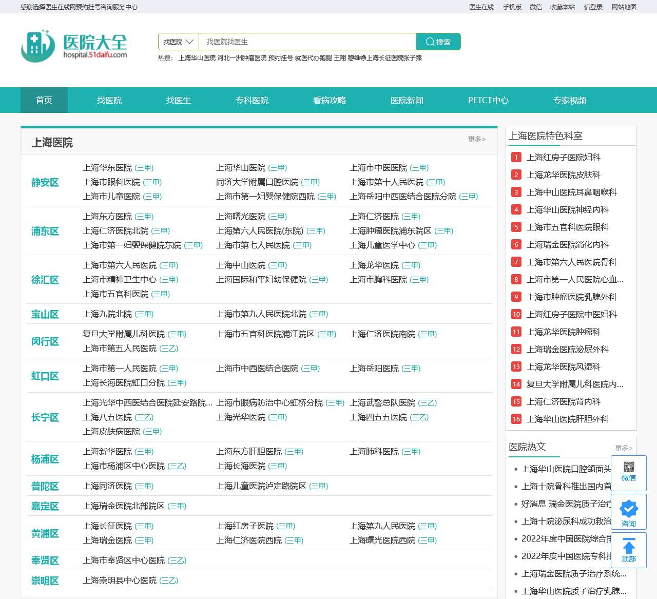The image size is (657, 599).
Task: Select the 杨浦区 district label
Action: 45,459
